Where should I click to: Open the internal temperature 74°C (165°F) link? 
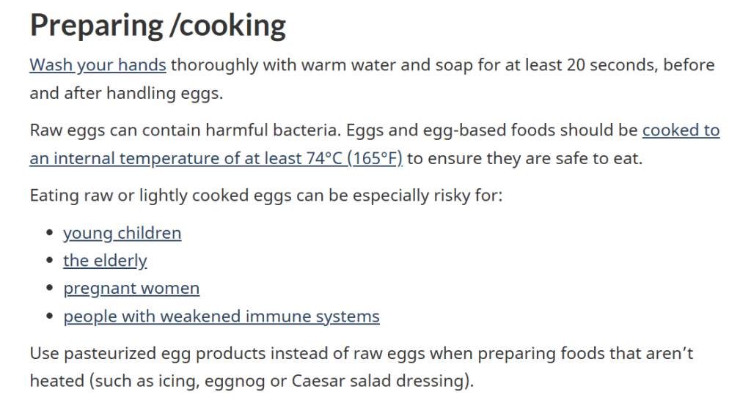216,158
